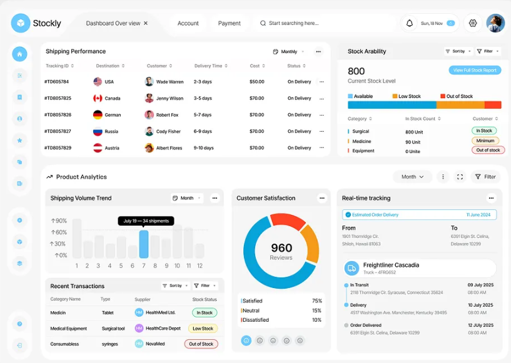This screenshot has height=363, width=511.
Task: Click the Sun, 18 Nov date pill
Action: pyautogui.click(x=438, y=23)
